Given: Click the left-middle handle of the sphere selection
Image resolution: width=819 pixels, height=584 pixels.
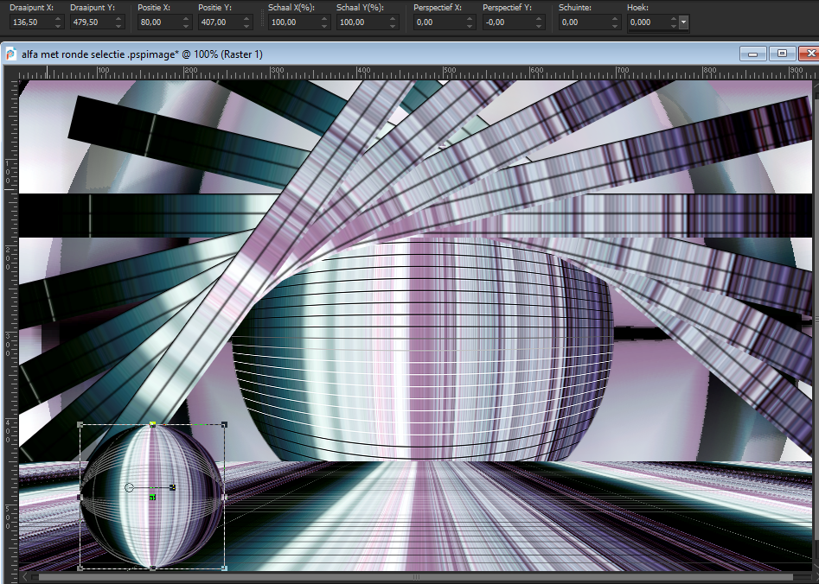Looking at the screenshot, I should [80, 498].
